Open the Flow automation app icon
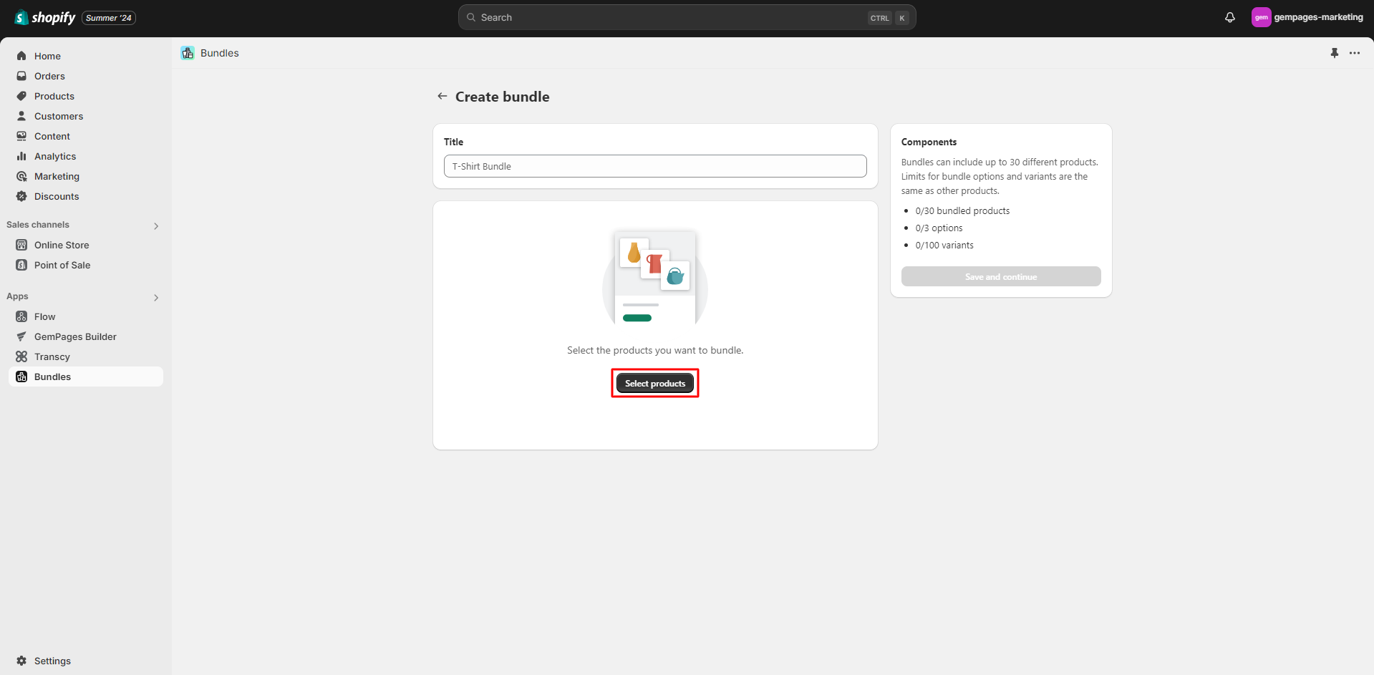Image resolution: width=1374 pixels, height=675 pixels. (x=21, y=316)
